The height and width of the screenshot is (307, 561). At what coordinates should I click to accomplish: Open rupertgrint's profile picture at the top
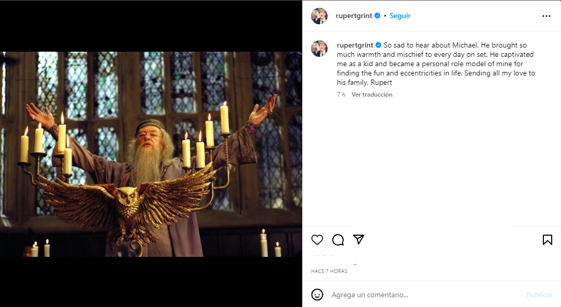(x=319, y=16)
